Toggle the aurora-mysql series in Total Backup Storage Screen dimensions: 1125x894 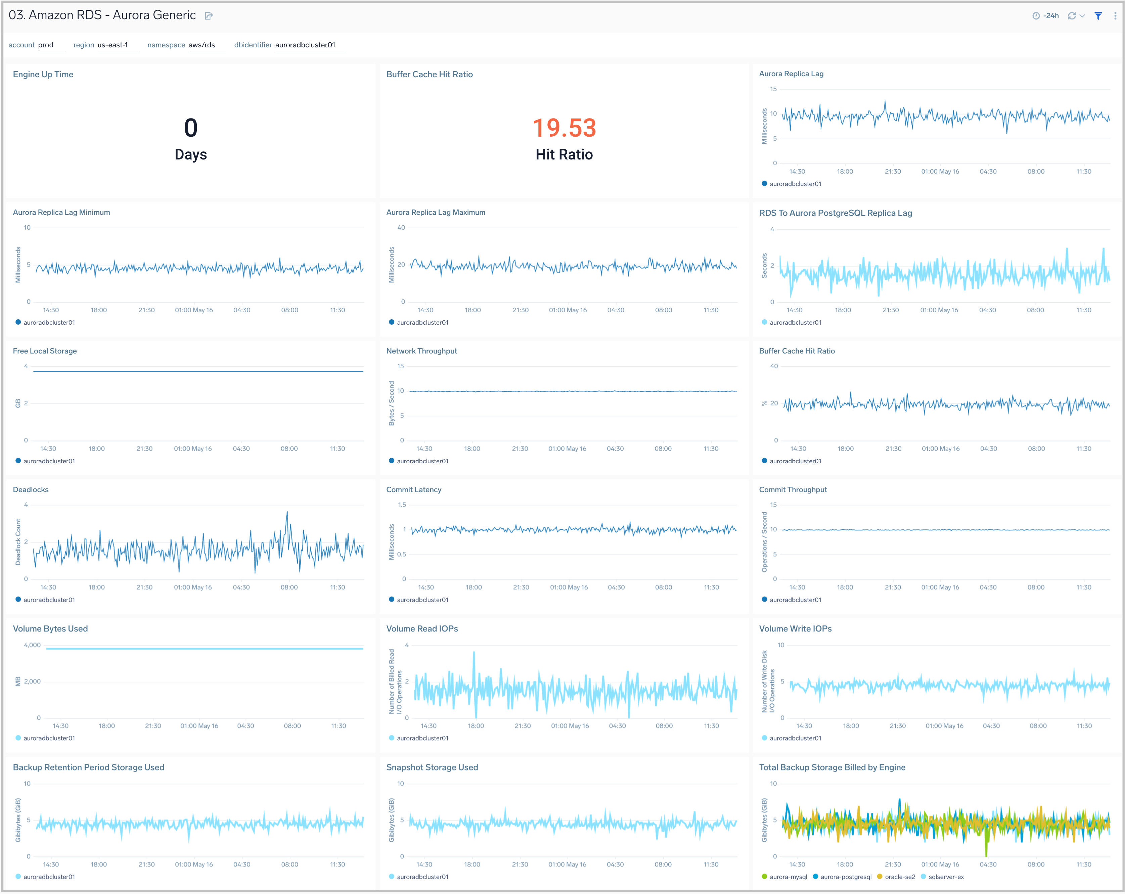(789, 877)
